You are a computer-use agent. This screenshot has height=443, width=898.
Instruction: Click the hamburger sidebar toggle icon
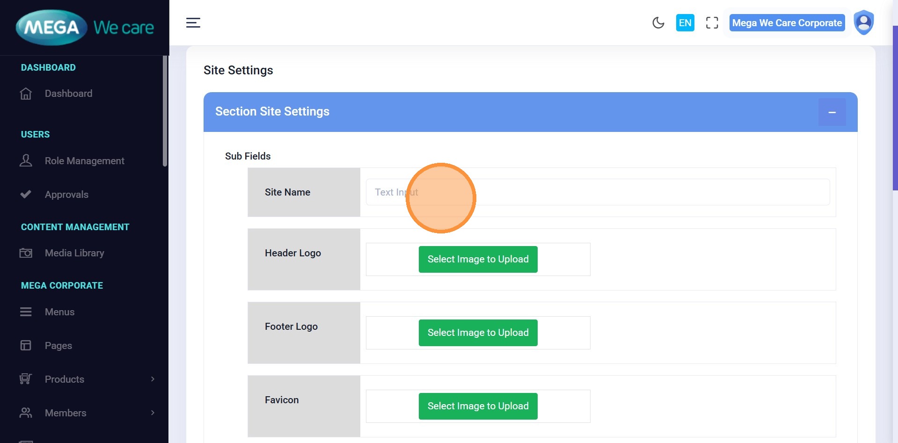[x=193, y=22]
